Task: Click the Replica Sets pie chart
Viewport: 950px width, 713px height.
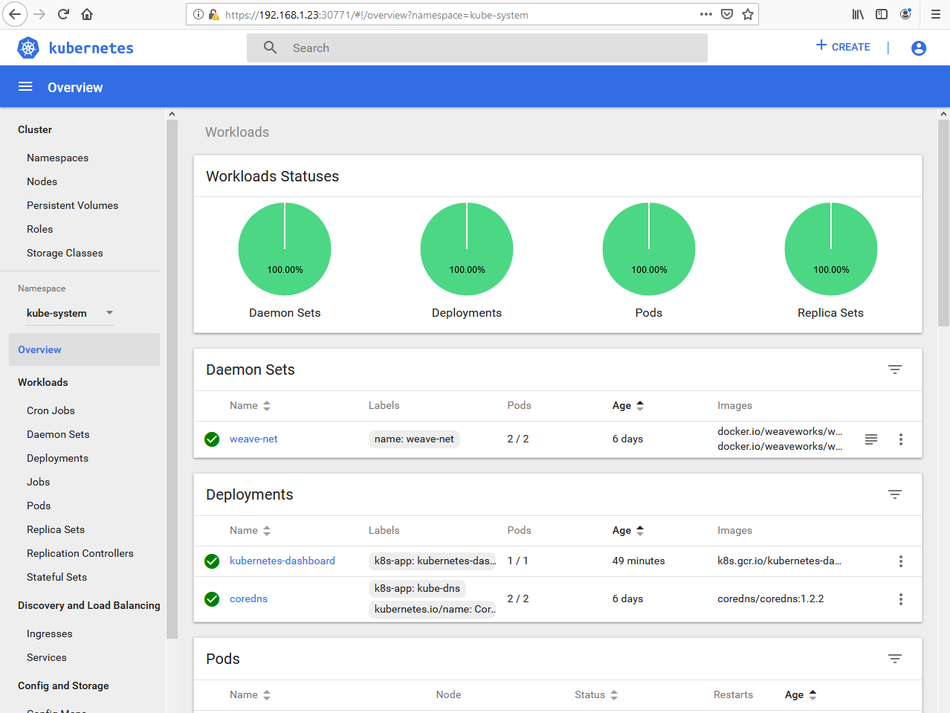Action: [831, 249]
